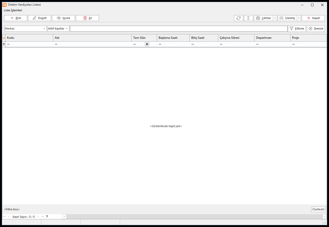329x227 pixels.
Task: Sort by the Başlama Saati column header
Action: pos(173,38)
